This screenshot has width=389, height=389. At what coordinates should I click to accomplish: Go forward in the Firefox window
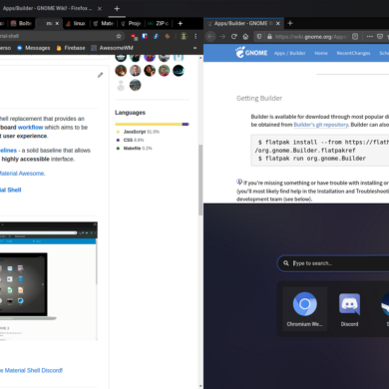coord(222,36)
